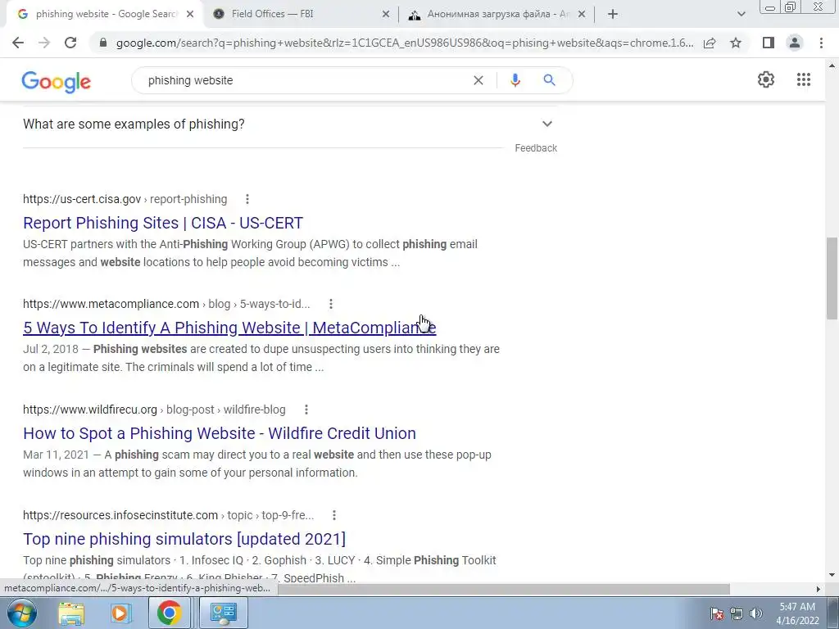Open result options for us-cert.cisa.gov
Screen dimensions: 839x629
[247, 199]
